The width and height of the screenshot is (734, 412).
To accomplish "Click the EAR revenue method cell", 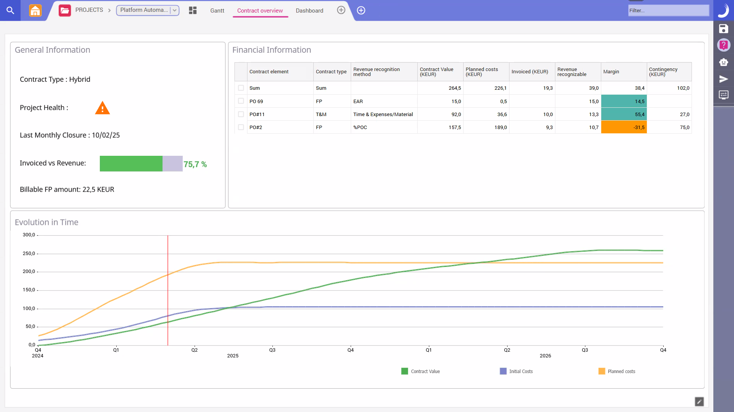I will [384, 101].
